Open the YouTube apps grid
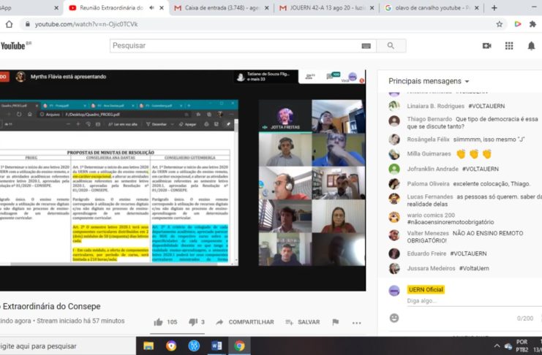Viewport: 542px width, 355px height. [x=509, y=45]
